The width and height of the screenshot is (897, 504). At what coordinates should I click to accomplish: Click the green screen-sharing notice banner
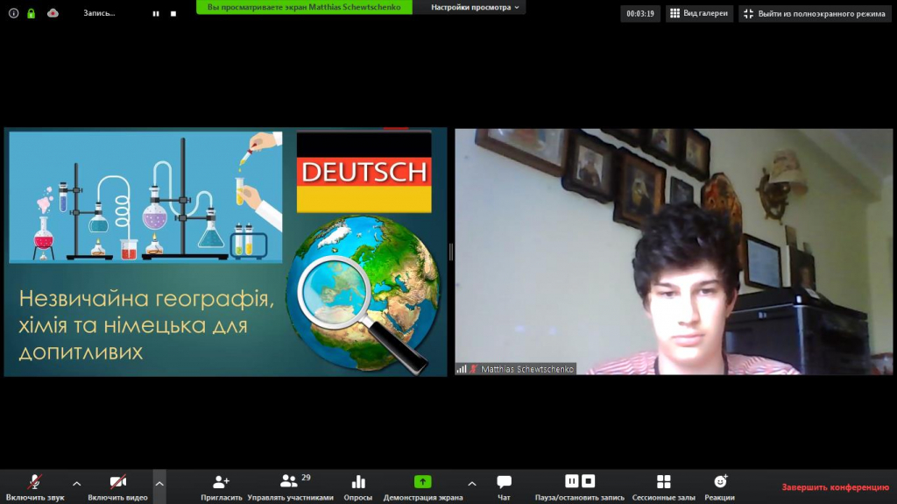click(x=304, y=7)
